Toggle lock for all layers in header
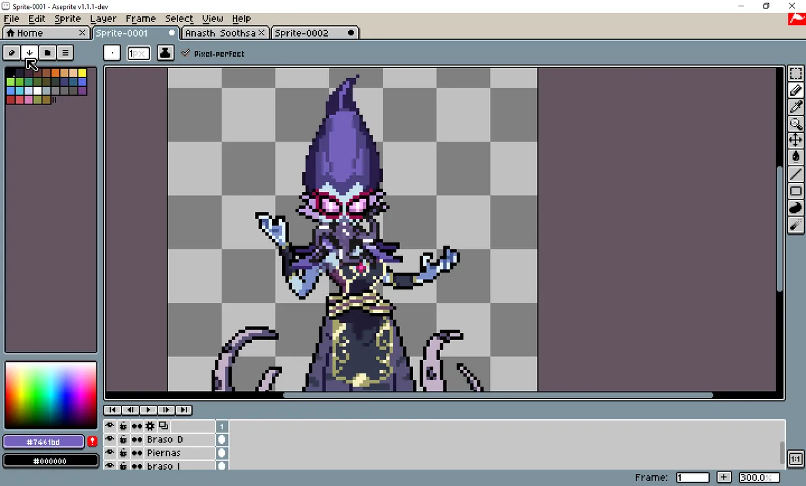This screenshot has width=806, height=486. [x=123, y=426]
